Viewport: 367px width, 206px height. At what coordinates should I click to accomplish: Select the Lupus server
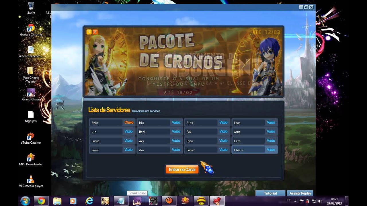point(112,141)
